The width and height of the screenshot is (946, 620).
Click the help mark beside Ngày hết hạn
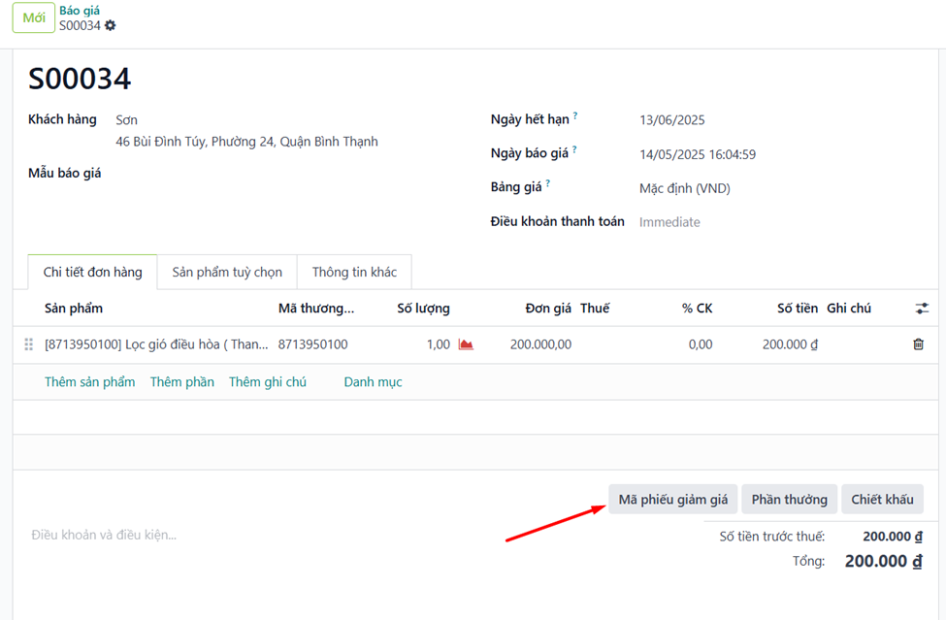click(x=575, y=116)
